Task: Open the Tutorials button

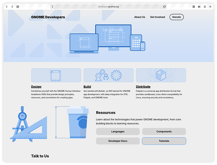Action: (164, 141)
